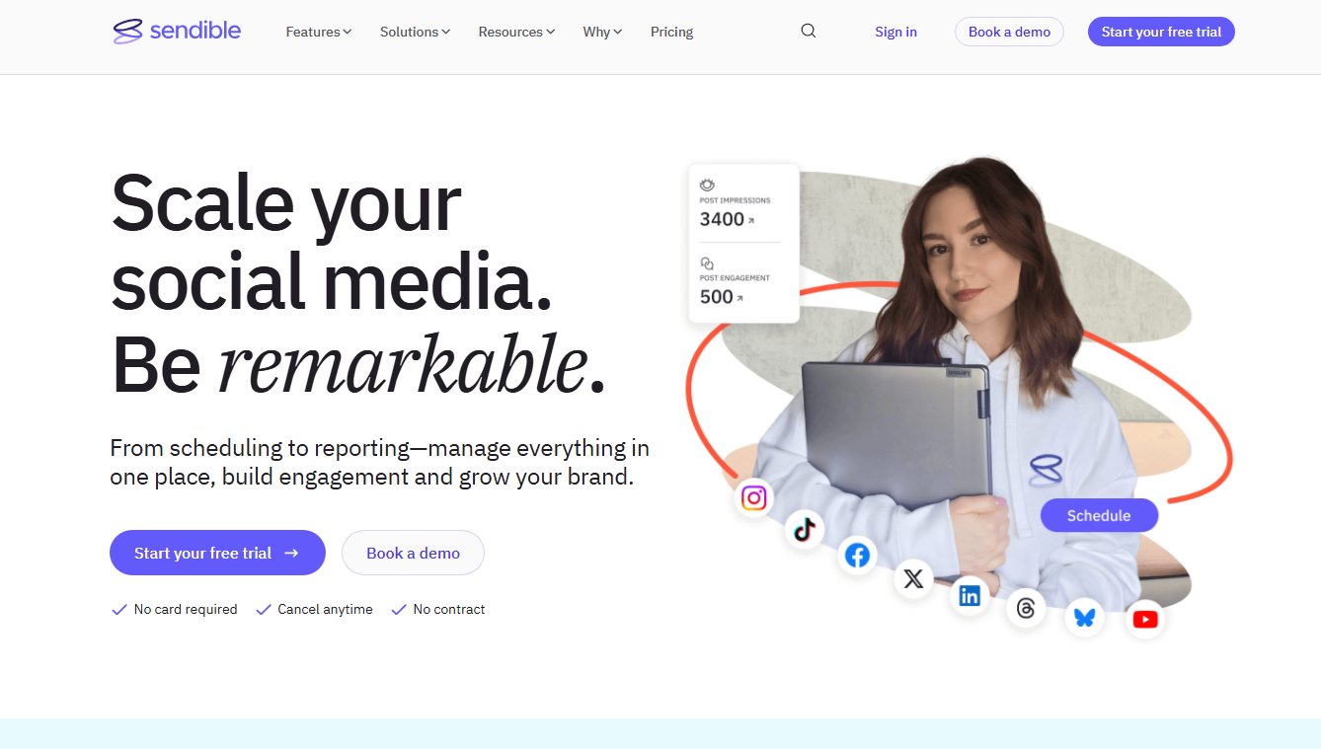
Task: Go to the Pricing page
Action: coord(671,32)
